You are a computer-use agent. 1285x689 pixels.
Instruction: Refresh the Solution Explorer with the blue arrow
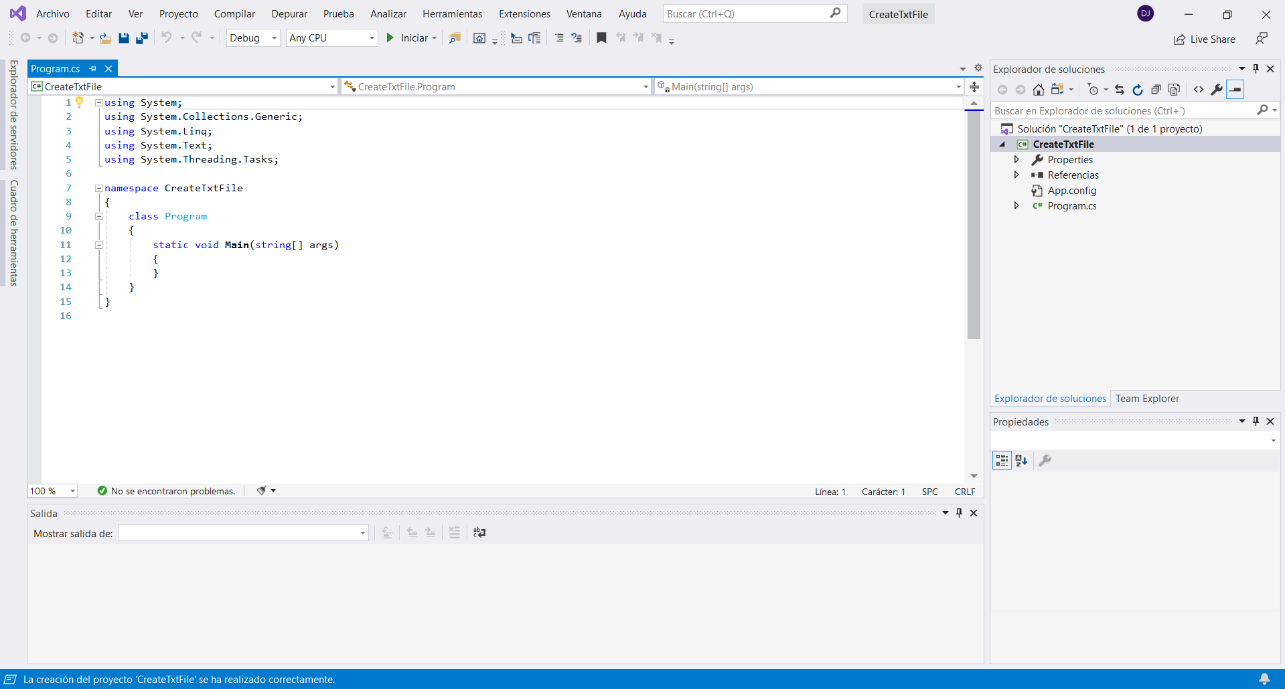click(1137, 90)
